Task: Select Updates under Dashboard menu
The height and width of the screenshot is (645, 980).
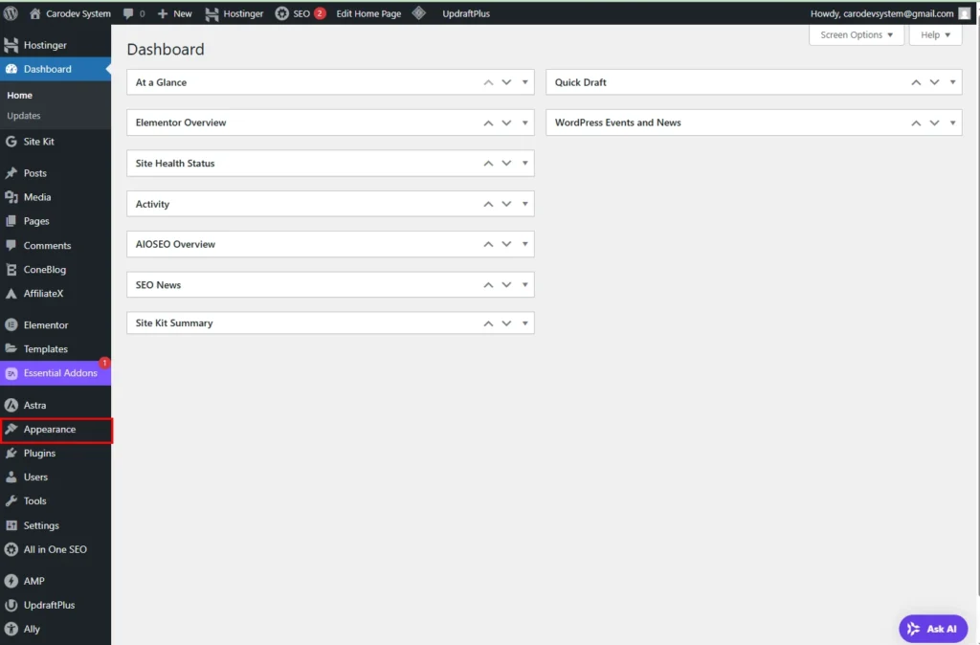Action: tap(24, 116)
